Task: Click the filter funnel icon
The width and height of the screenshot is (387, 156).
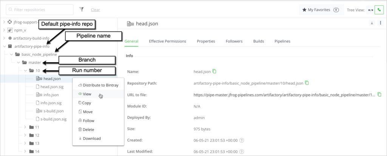Action: tap(81, 9)
